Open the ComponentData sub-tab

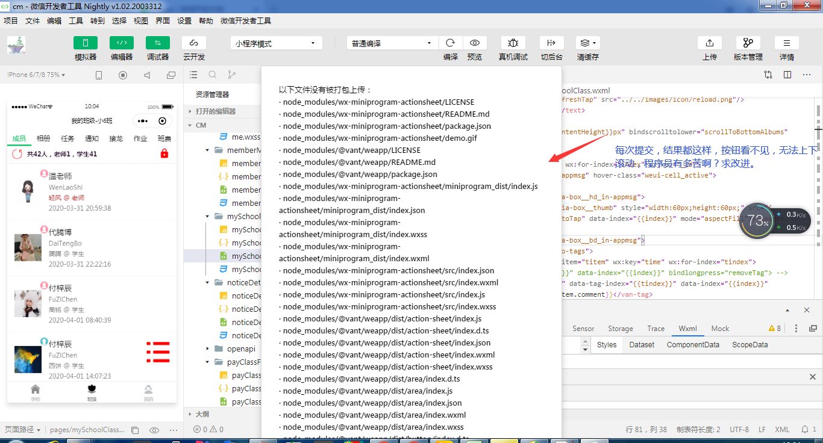pos(693,345)
